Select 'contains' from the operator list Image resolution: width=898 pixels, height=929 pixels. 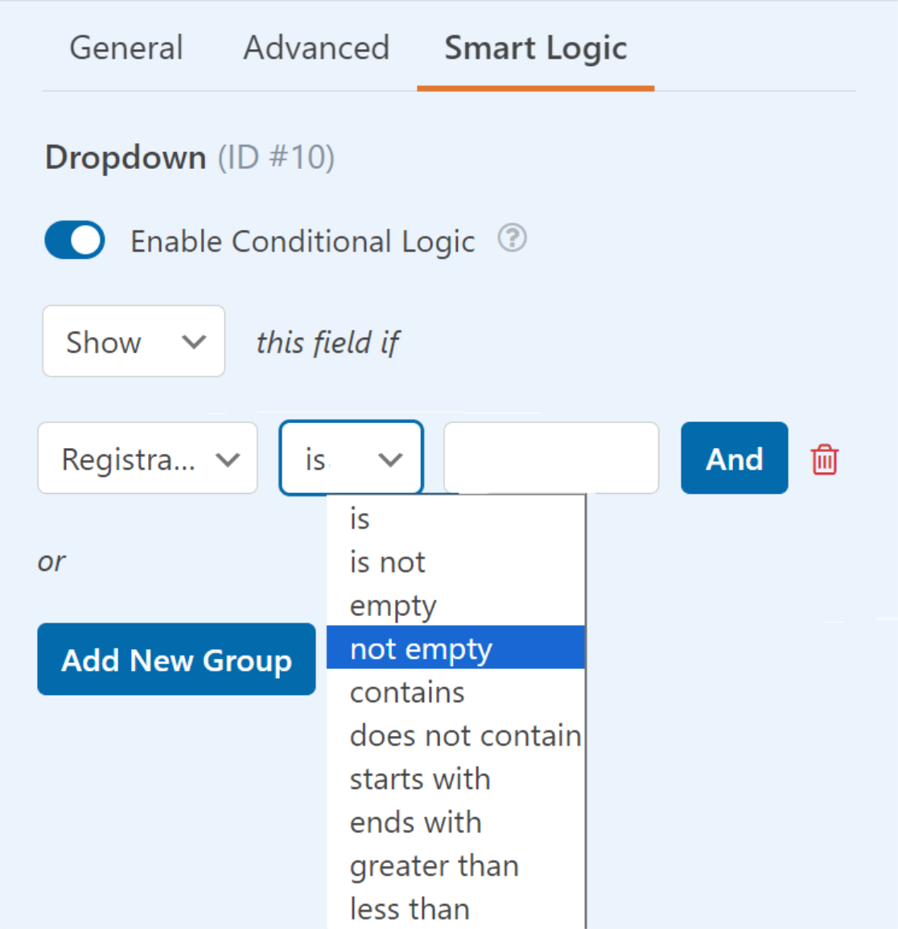(x=455, y=692)
